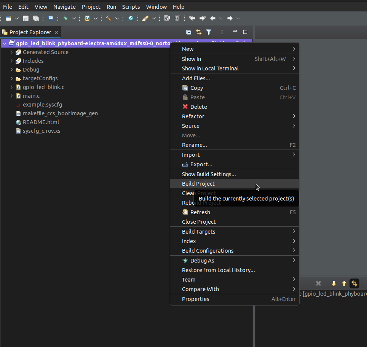This screenshot has width=367, height=347.
Task: Select makefile_ccs_bootimage_gen file
Action: (x=60, y=113)
